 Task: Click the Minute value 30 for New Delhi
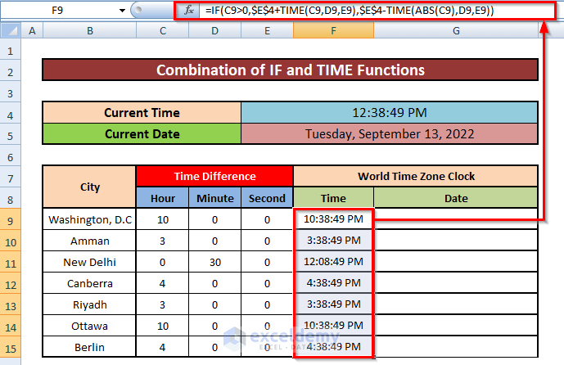(x=214, y=262)
